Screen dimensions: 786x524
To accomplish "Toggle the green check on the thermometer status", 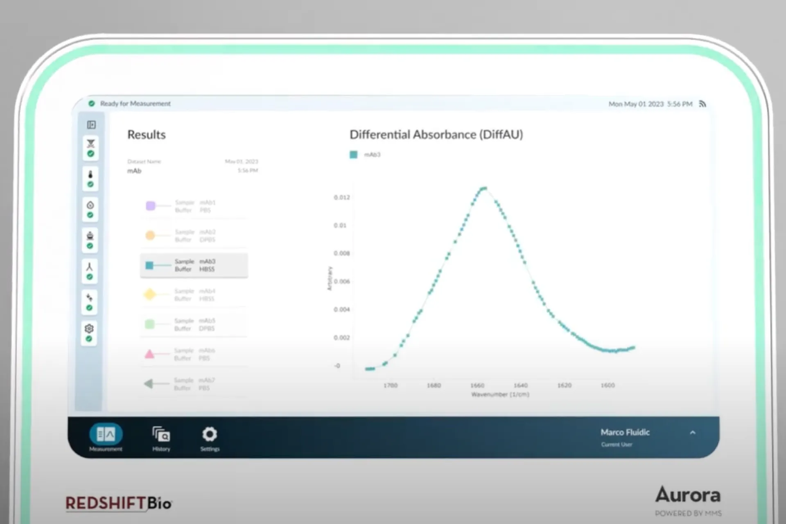I will pyautogui.click(x=91, y=184).
